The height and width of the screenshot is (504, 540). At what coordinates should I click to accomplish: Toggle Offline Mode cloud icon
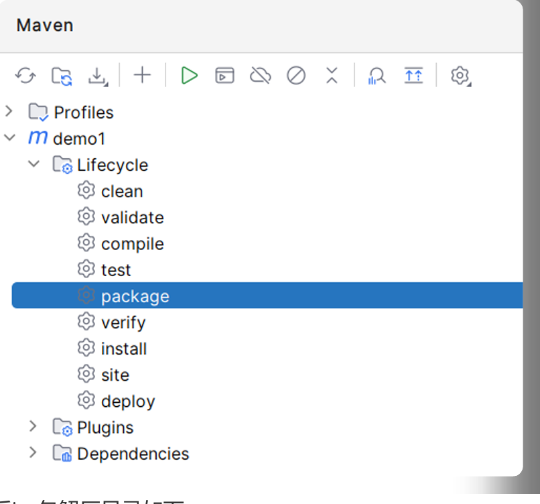click(261, 76)
